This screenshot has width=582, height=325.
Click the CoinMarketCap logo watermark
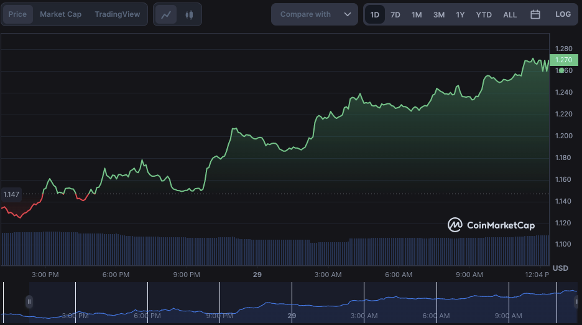[x=491, y=225]
